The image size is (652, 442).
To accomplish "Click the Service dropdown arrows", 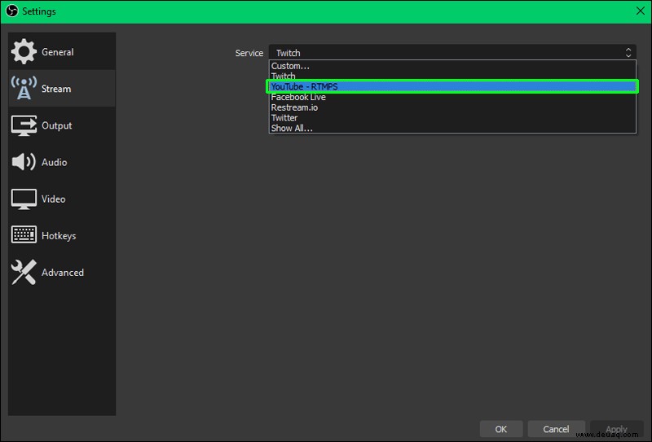I will tap(628, 52).
